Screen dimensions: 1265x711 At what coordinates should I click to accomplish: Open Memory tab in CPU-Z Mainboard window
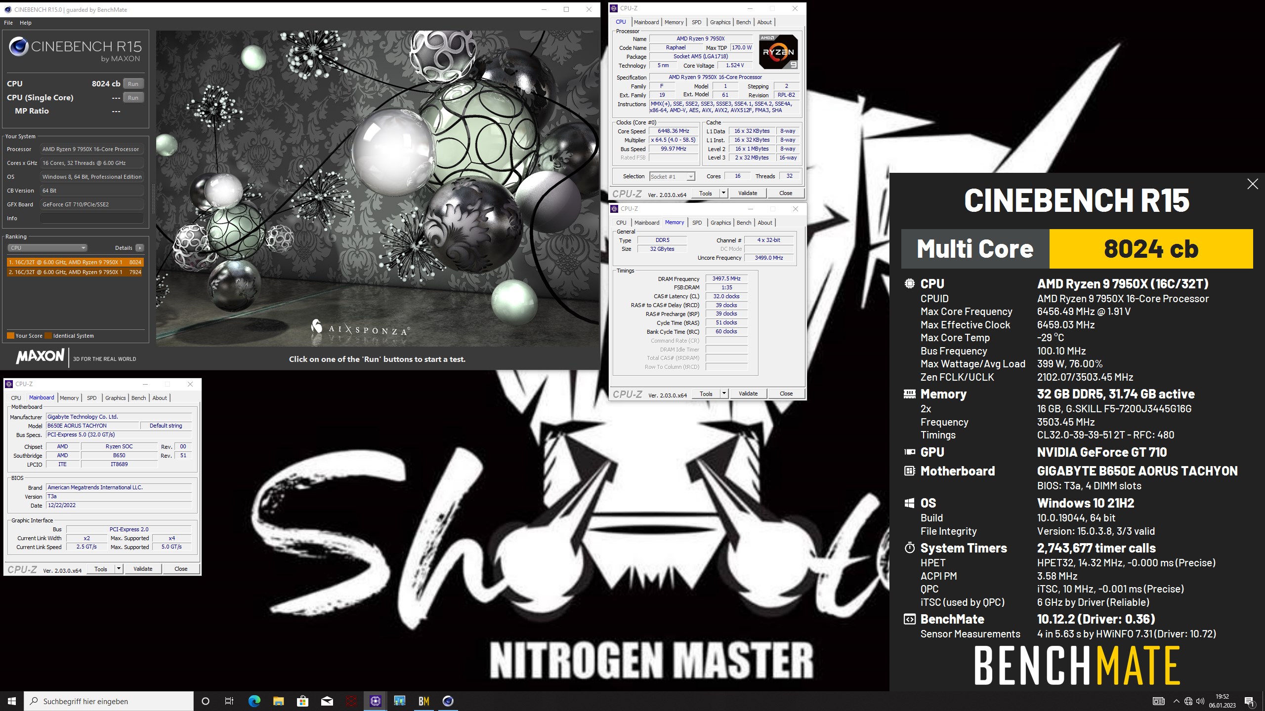pos(69,398)
